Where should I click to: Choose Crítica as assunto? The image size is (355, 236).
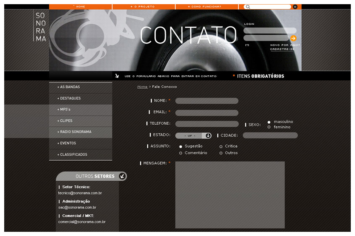tap(221, 146)
